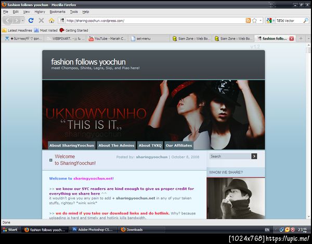Click the UKNOWYUNHO header banner image
312x244 pixels.
pos(153,114)
